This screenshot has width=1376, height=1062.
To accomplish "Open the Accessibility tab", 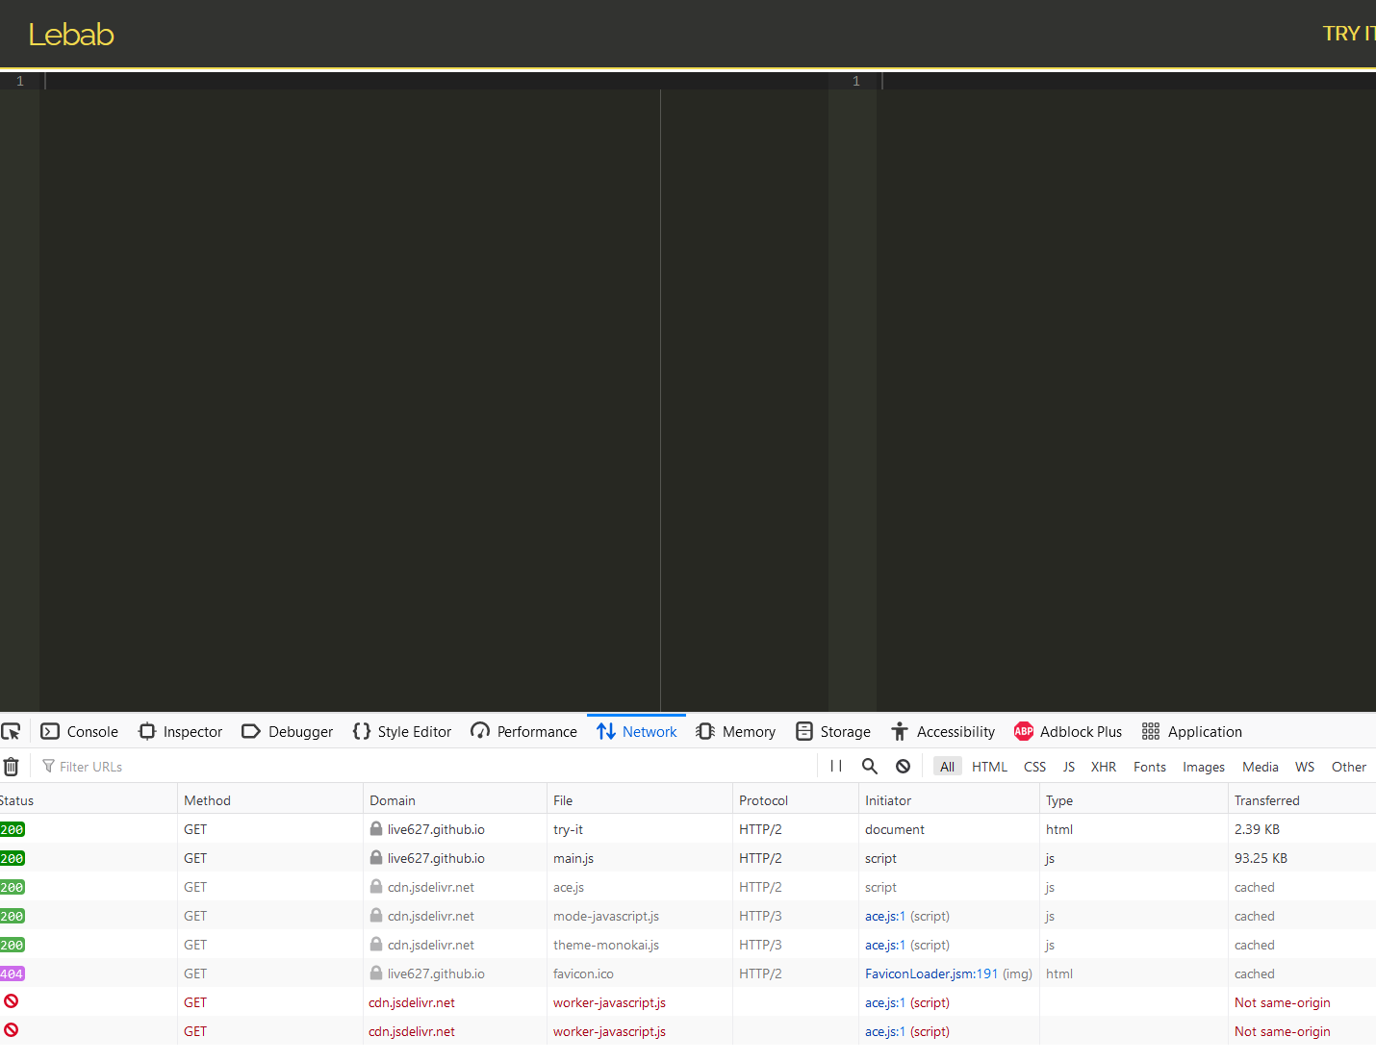I will pos(943,732).
